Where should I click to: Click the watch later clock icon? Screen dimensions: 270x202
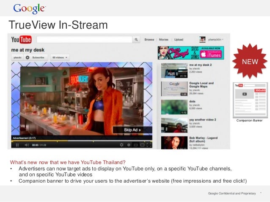(x=129, y=145)
